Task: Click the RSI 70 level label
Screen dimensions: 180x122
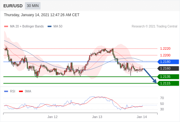Action: click(162, 98)
